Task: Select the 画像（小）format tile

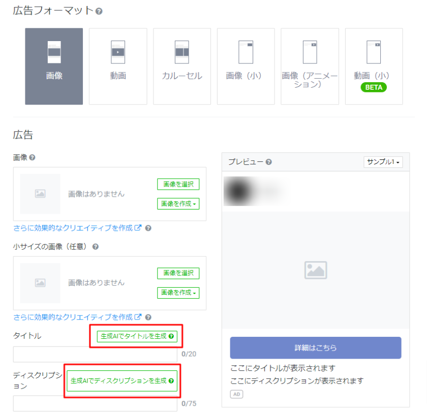Action: pyautogui.click(x=246, y=66)
